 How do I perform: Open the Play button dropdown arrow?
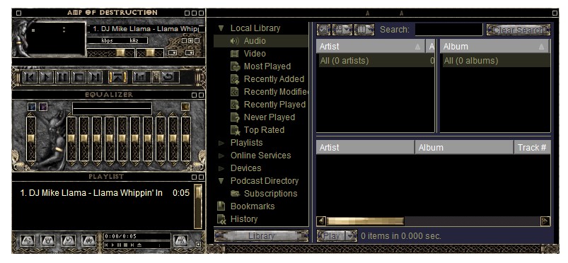pyautogui.click(x=351, y=236)
